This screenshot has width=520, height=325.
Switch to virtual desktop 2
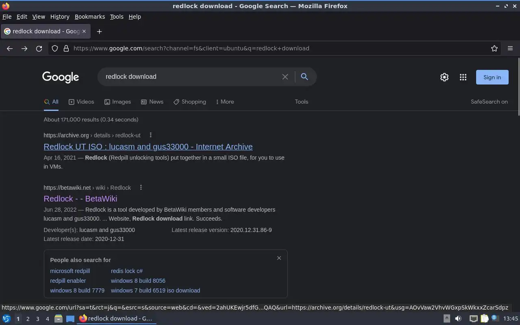[x=28, y=319]
